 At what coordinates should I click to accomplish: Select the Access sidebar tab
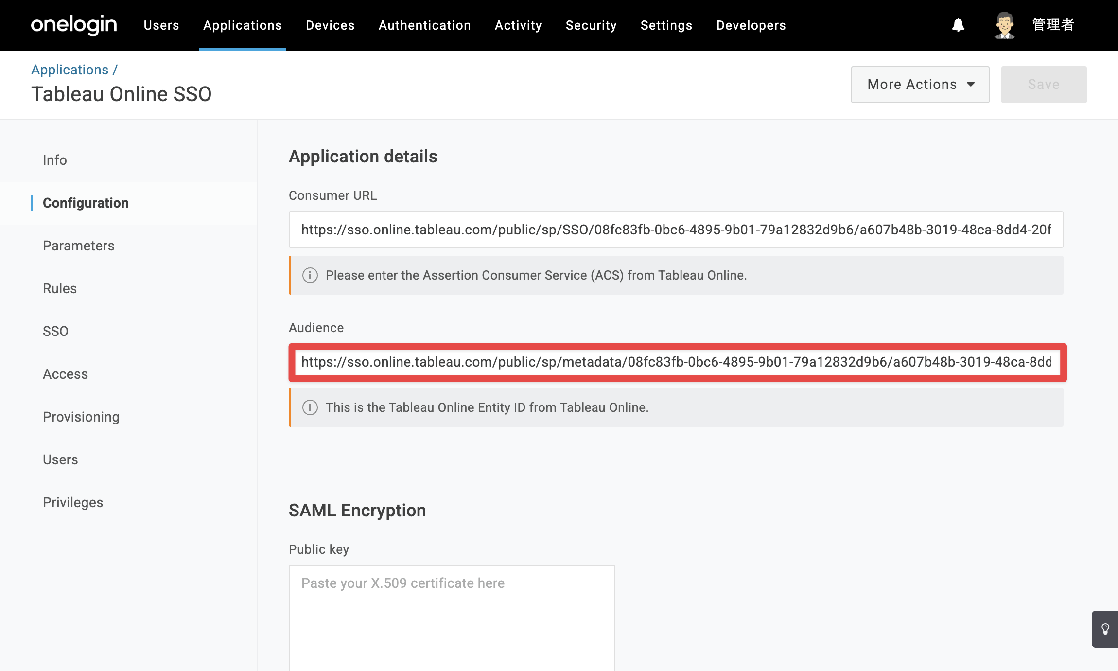click(128, 374)
